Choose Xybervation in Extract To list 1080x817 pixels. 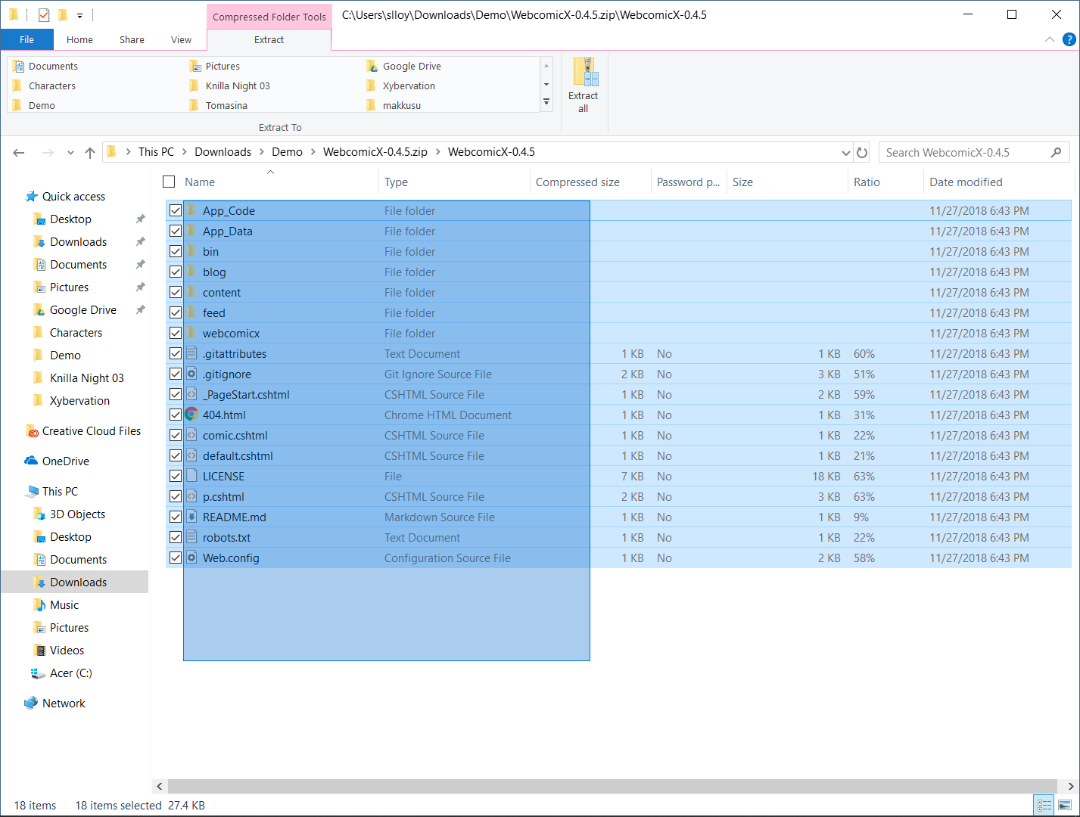[x=409, y=85]
